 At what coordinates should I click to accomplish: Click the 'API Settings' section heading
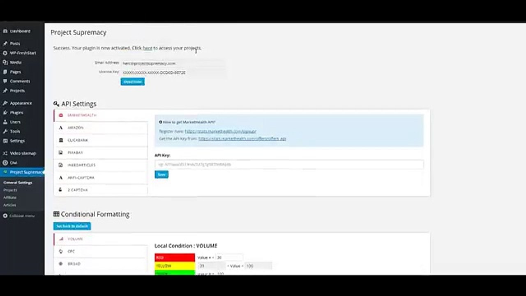[x=78, y=104]
